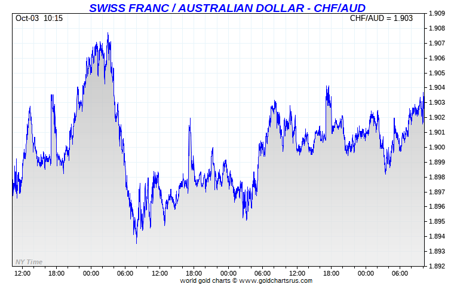This screenshot has height=284, width=454.
Task: Click the CHF/AUD = 1.903 quote label
Action: click(x=381, y=19)
